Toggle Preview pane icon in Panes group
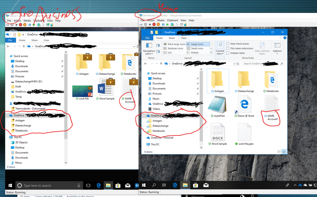Image resolution: width=317 pixels, height=197 pixels. coord(158,45)
